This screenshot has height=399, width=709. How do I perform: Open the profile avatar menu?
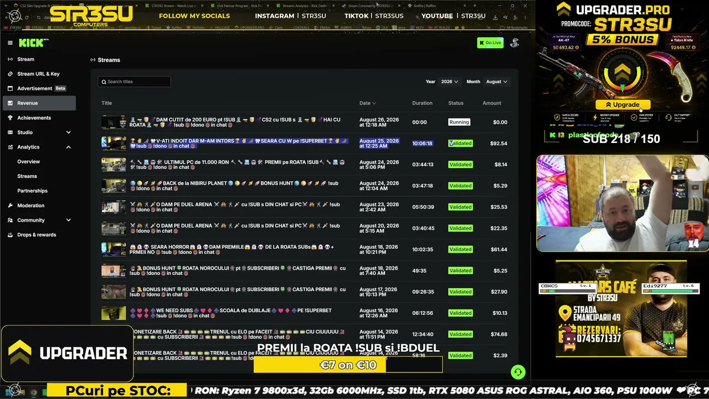point(514,43)
